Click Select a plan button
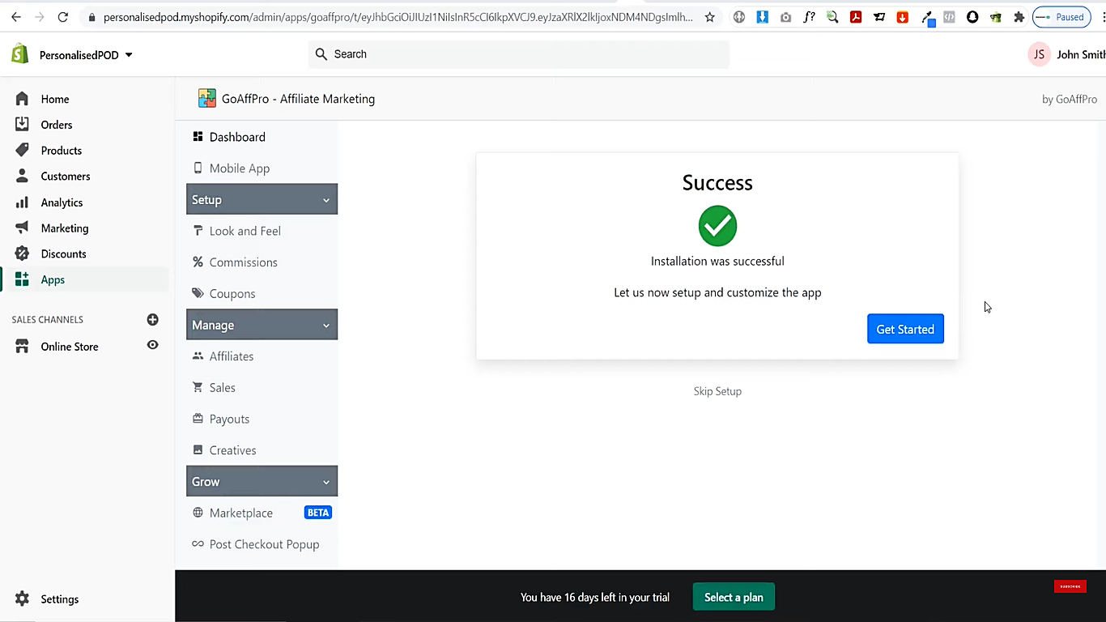 (x=734, y=598)
